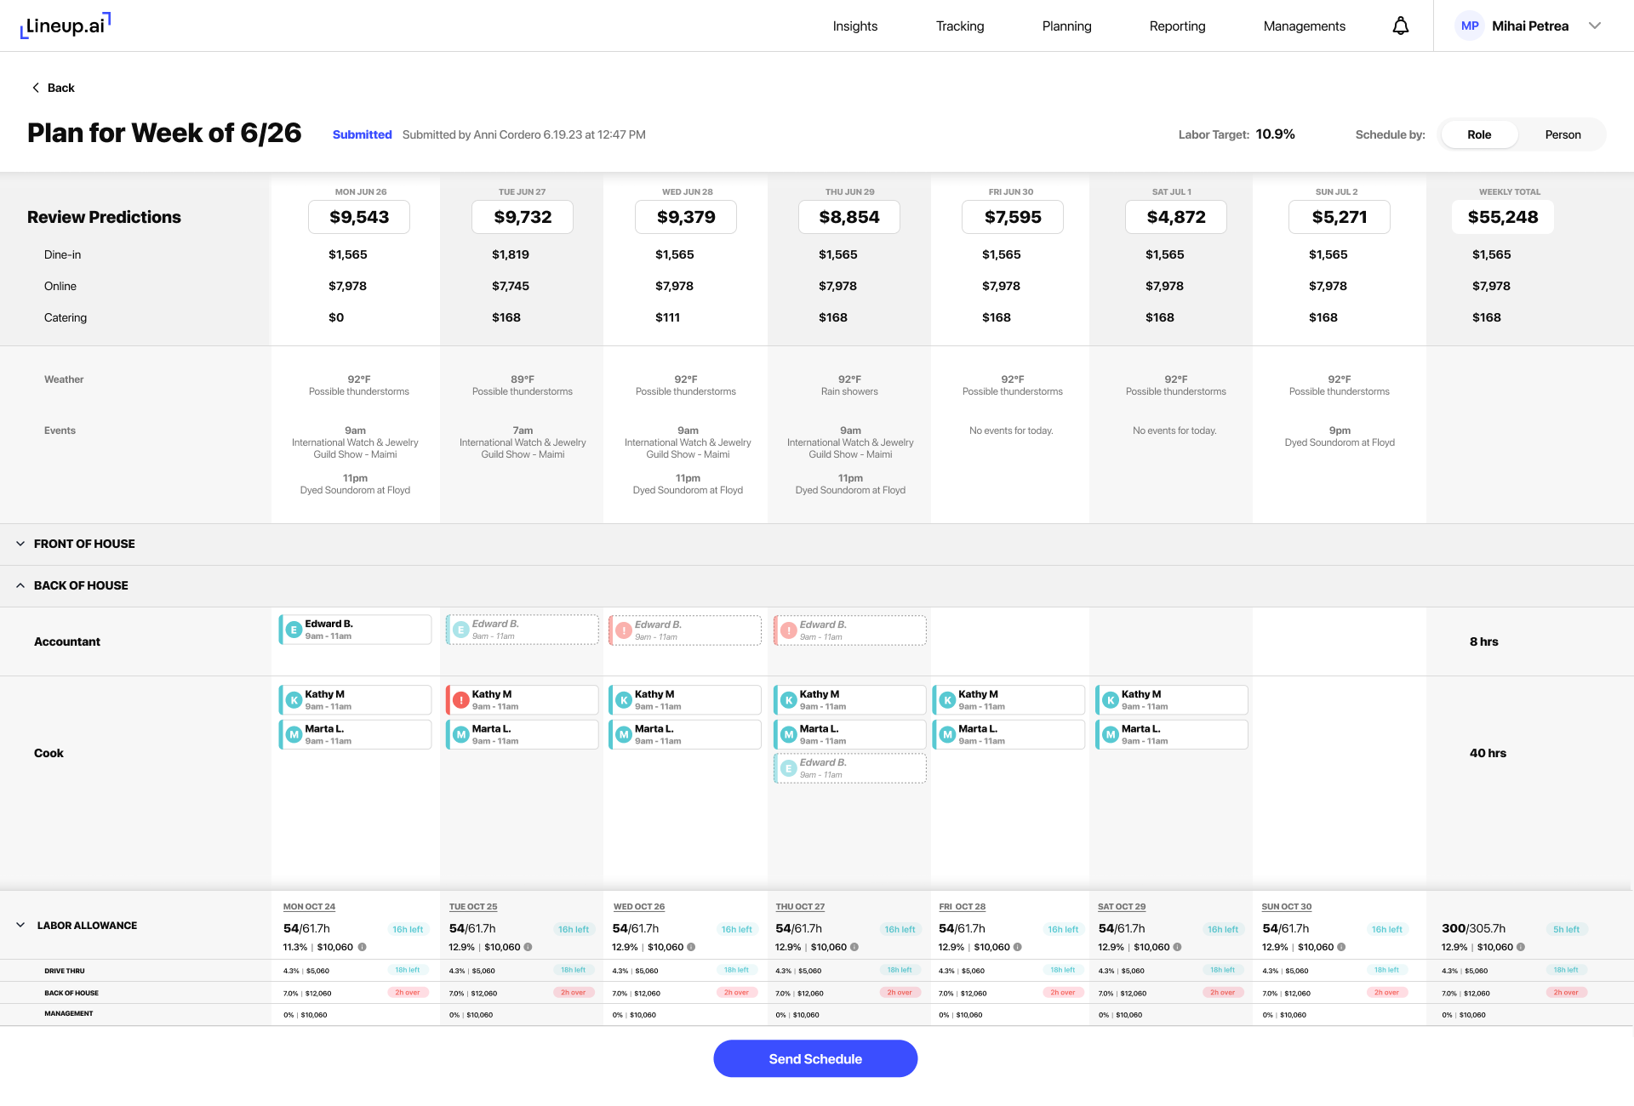The image size is (1634, 1106).
Task: Open the user dropdown next to Mihai Petrea
Action: tap(1595, 26)
